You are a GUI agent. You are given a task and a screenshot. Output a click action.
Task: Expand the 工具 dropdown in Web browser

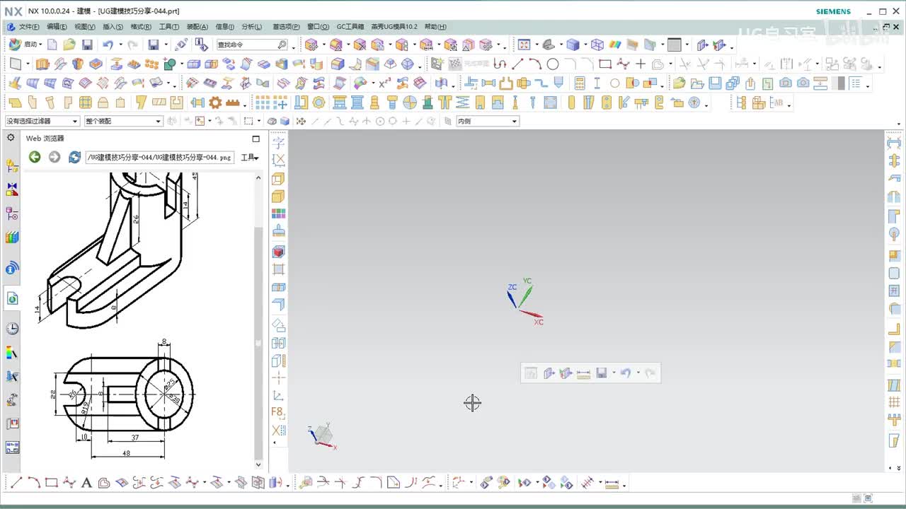(250, 158)
